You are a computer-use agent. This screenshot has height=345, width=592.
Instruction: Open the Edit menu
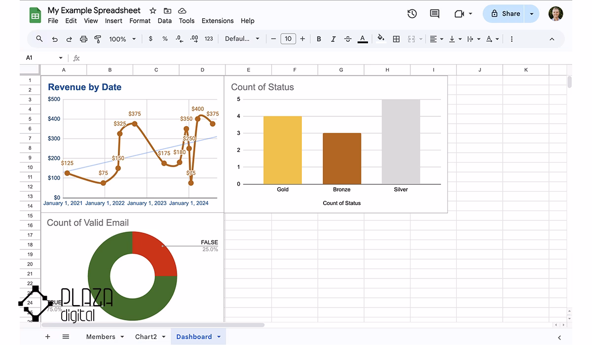(71, 21)
